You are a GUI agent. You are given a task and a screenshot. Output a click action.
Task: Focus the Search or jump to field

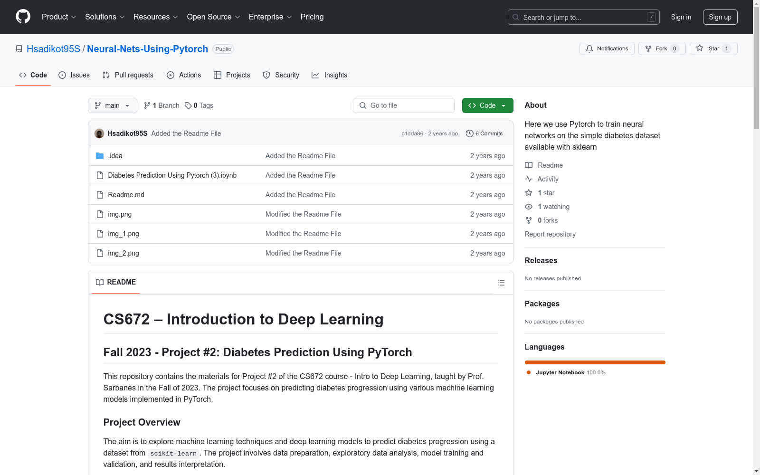[x=584, y=17]
